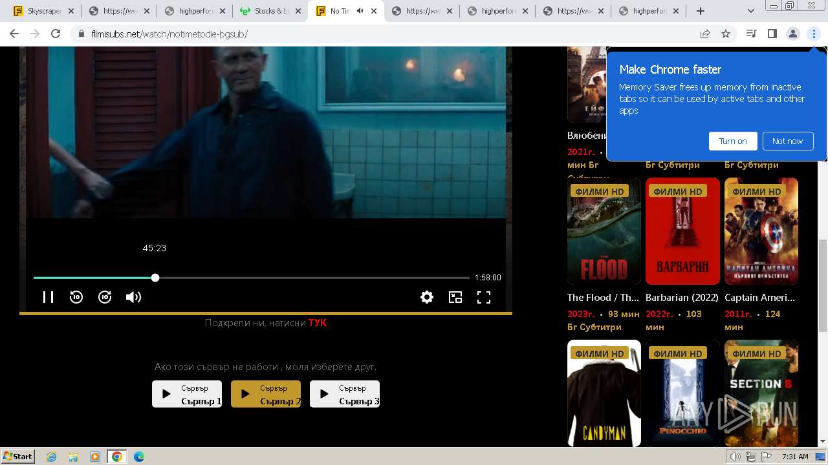The width and height of the screenshot is (828, 465).
Task: Open The Flood movie poster
Action: pyautogui.click(x=604, y=231)
